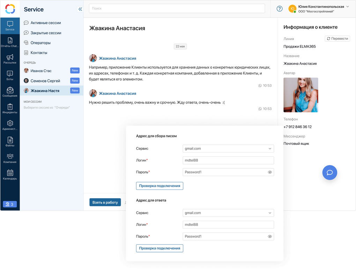The image size is (356, 273).
Task: Open the floating blue chat bubble button
Action: (x=330, y=172)
